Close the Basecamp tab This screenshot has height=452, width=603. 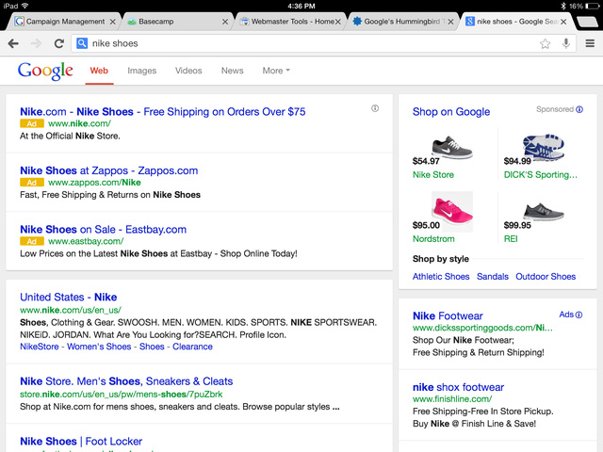pyautogui.click(x=225, y=22)
